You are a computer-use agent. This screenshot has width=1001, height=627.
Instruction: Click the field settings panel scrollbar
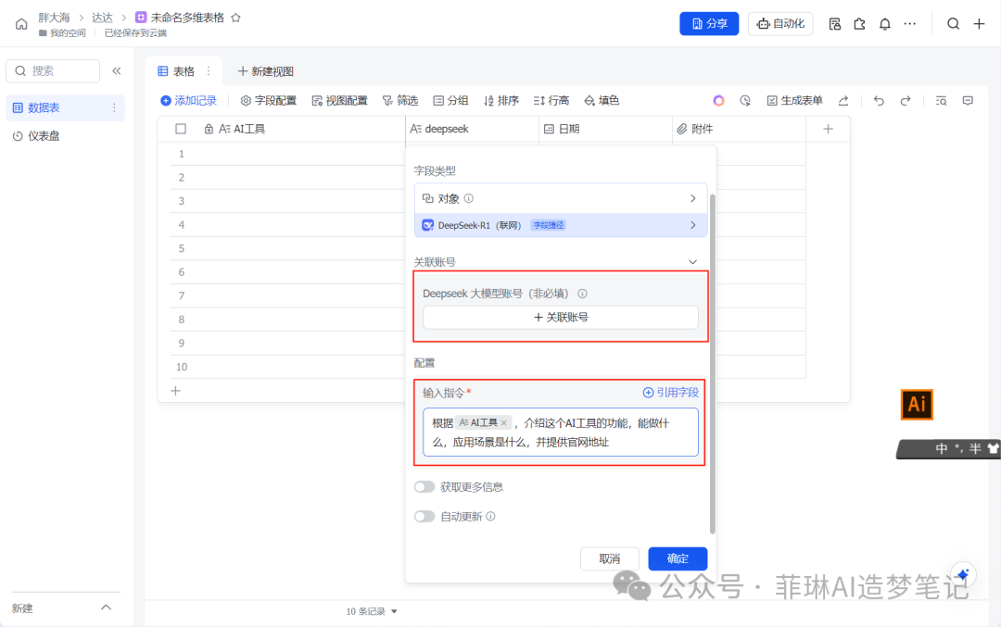click(x=713, y=364)
